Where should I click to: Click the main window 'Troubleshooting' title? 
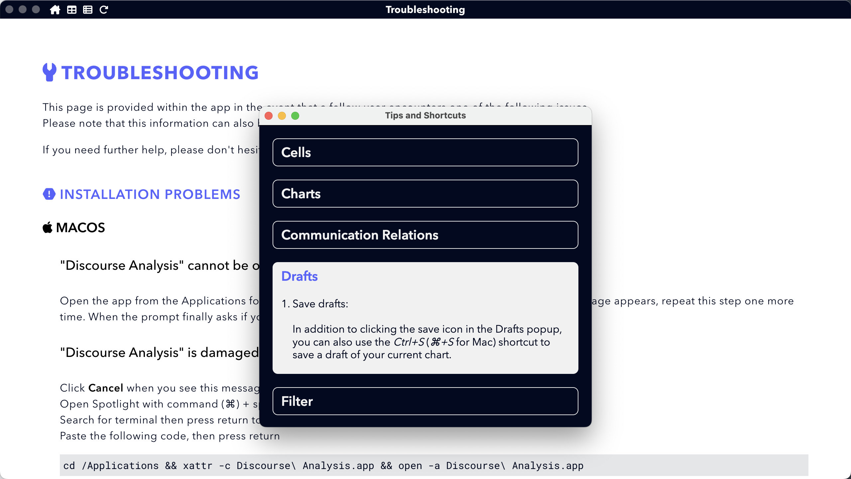425,10
